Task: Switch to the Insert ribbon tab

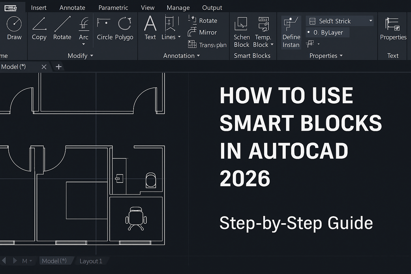Action: point(39,8)
